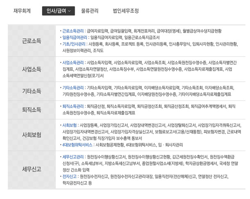Viewport: 250px width, 199px height.
Task: Click the text 학자금상환금명세서
Action: 201,164
